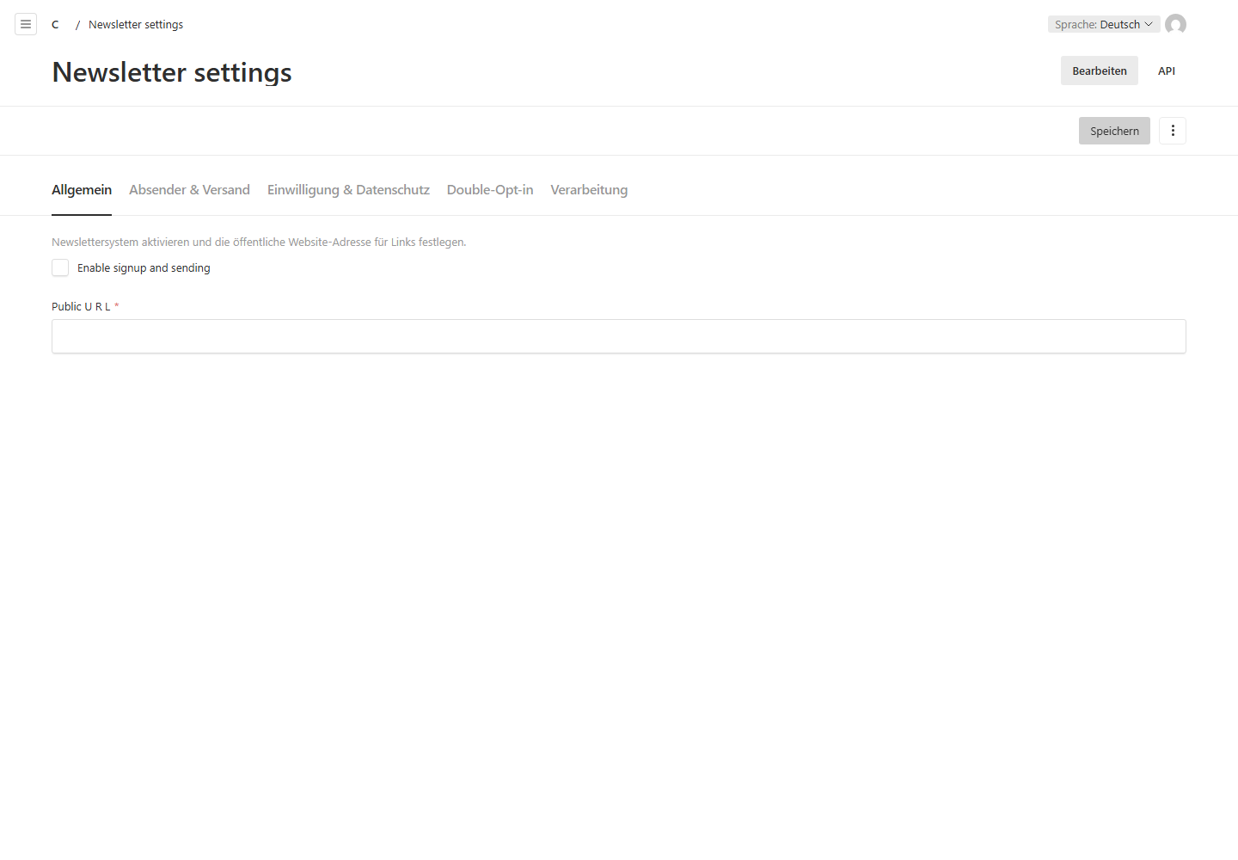The width and height of the screenshot is (1238, 860).
Task: Click the Bearbeiten button
Action: [1100, 71]
